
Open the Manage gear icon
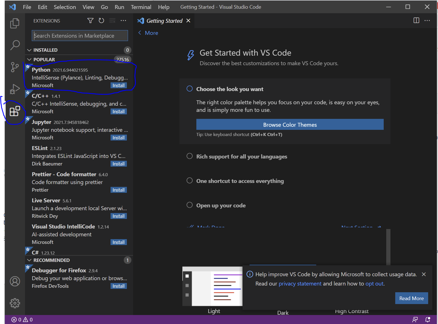tap(15, 303)
